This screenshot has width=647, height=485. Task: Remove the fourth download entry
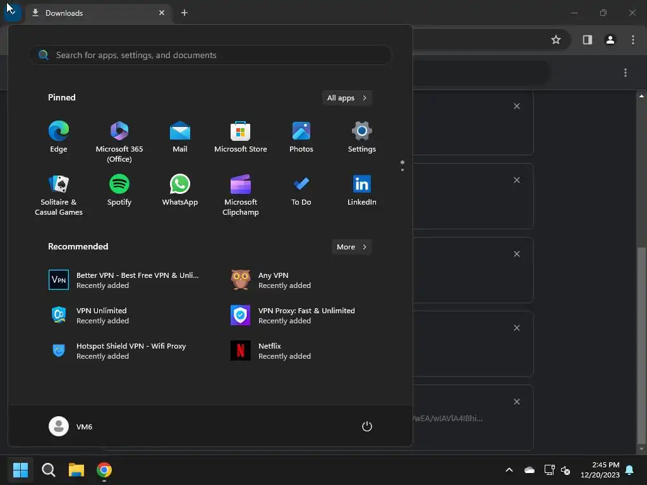(x=517, y=328)
